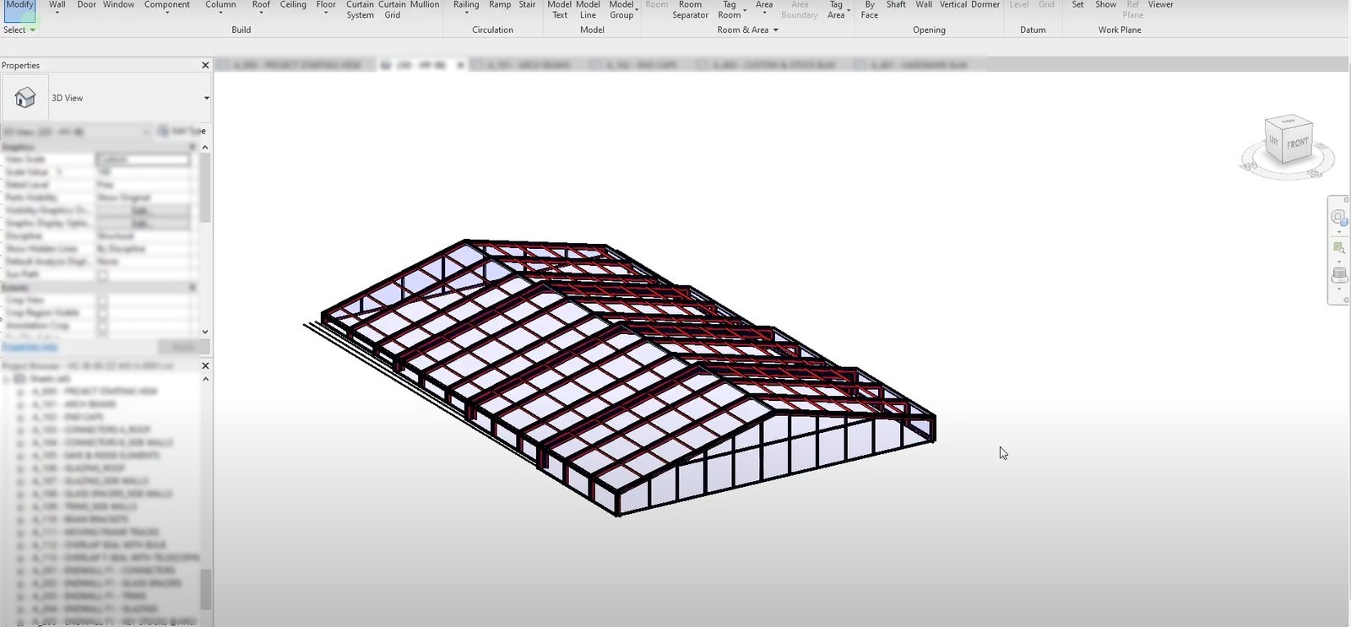This screenshot has height=627, width=1351.
Task: Activate the Curtain System tool
Action: [360, 9]
